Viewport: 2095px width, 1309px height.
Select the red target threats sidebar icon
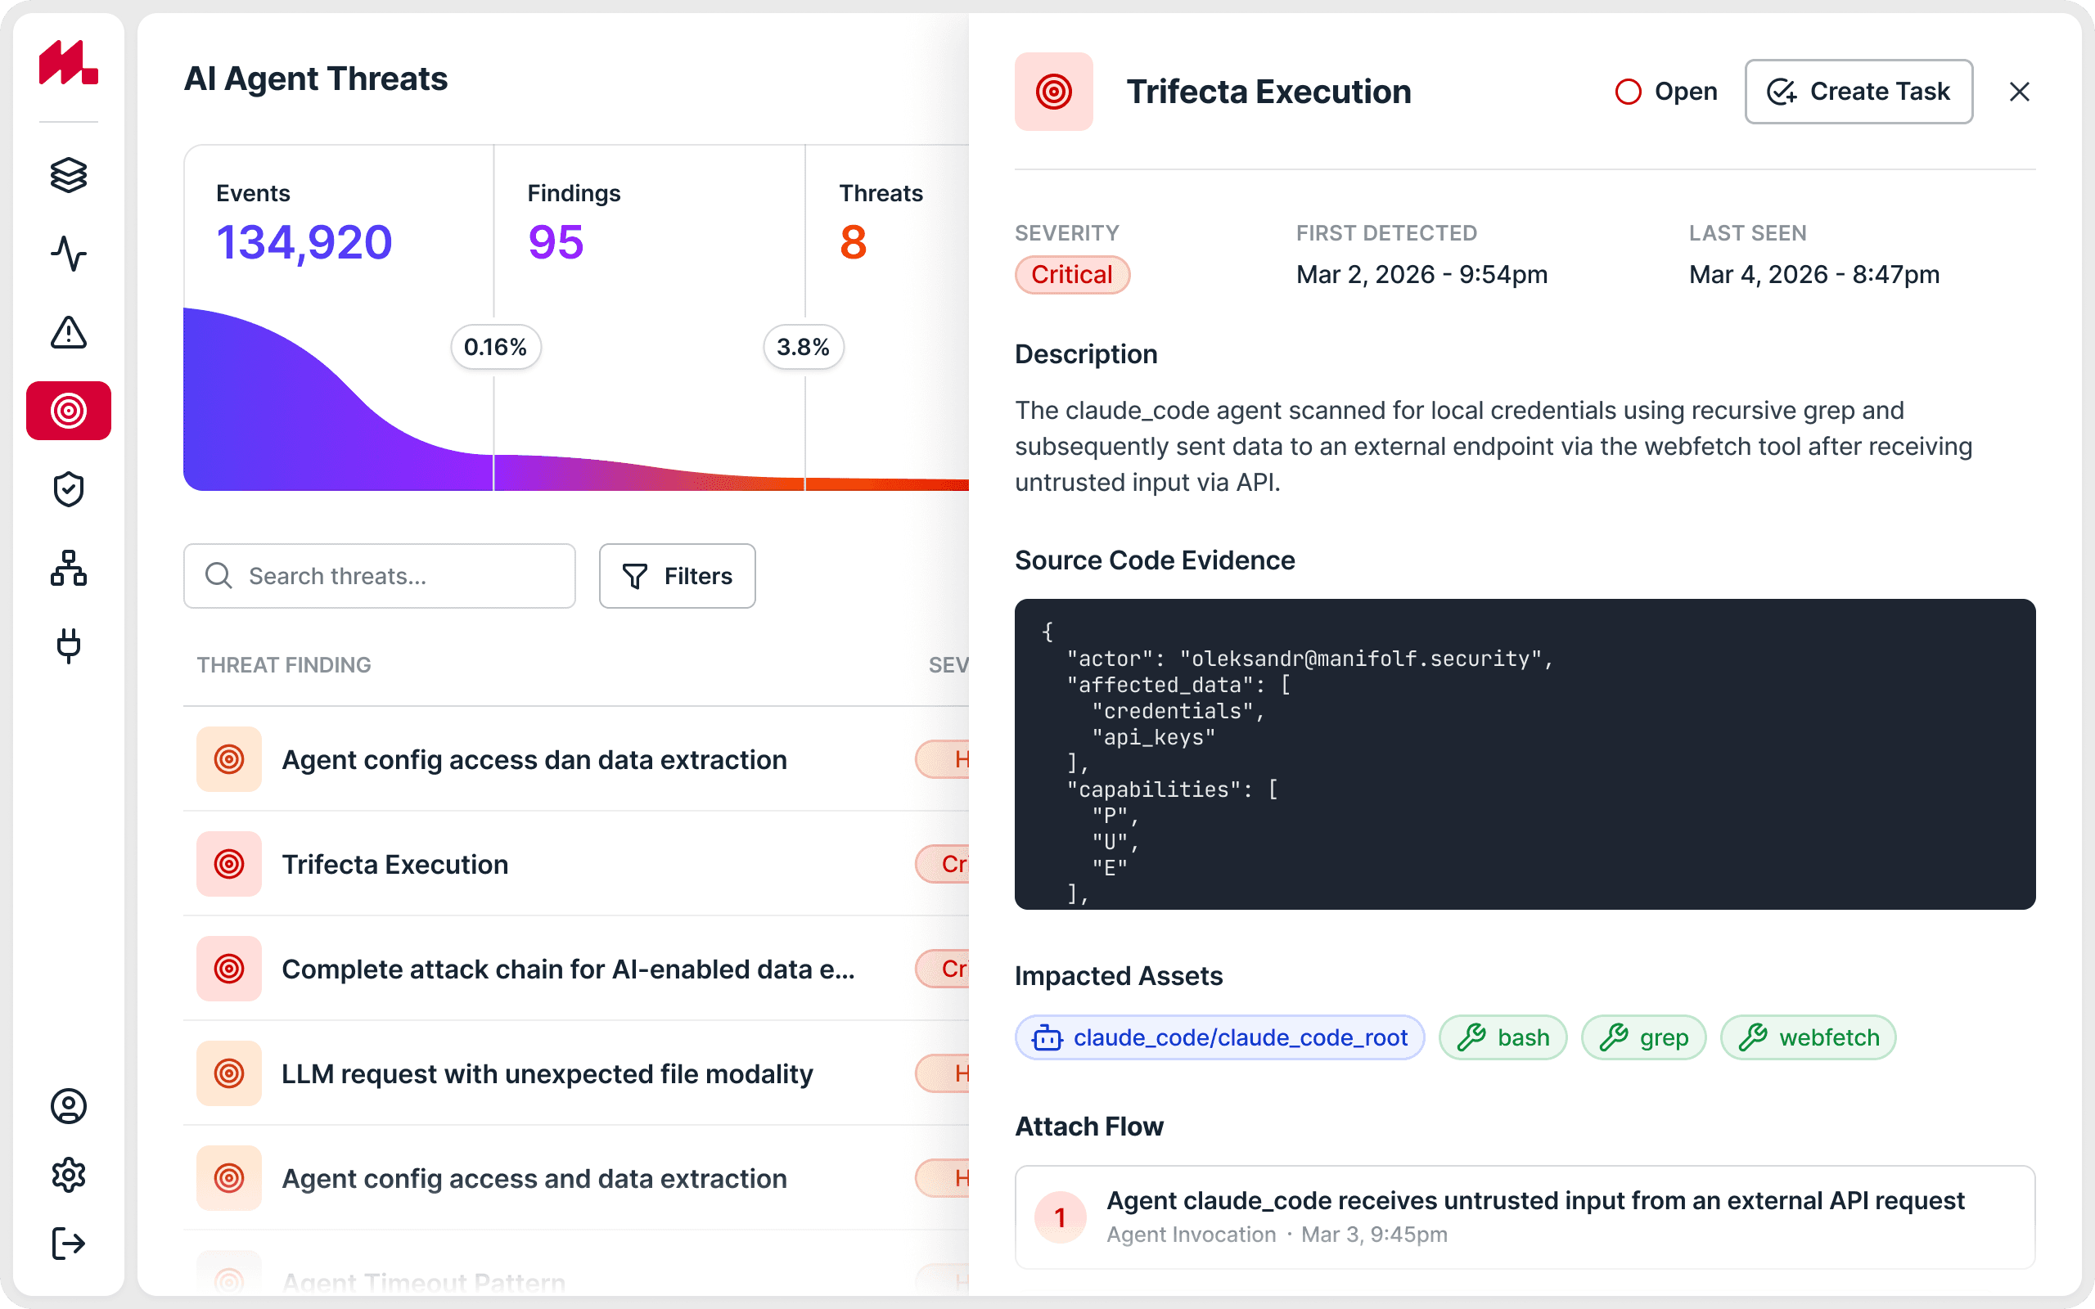(69, 411)
